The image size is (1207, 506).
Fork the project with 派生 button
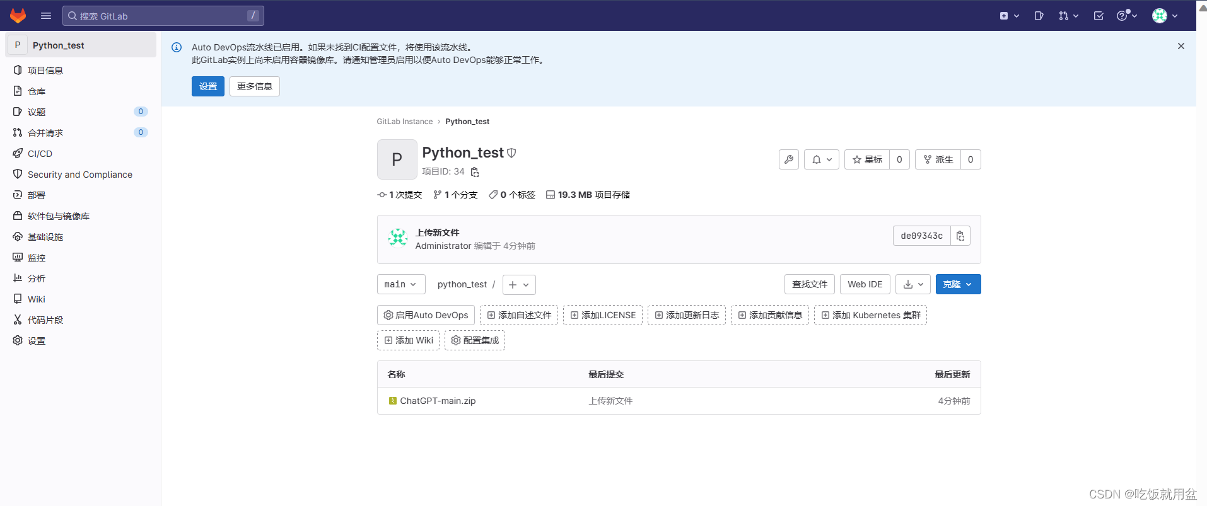pos(938,159)
